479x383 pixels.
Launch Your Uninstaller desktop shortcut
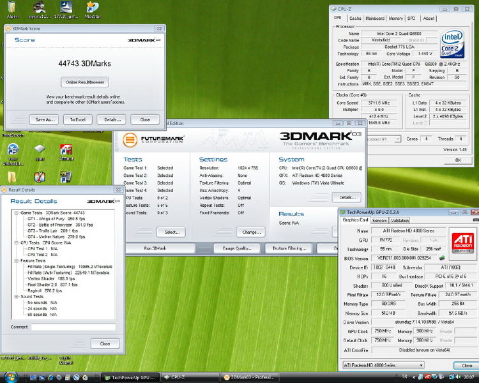point(13,154)
